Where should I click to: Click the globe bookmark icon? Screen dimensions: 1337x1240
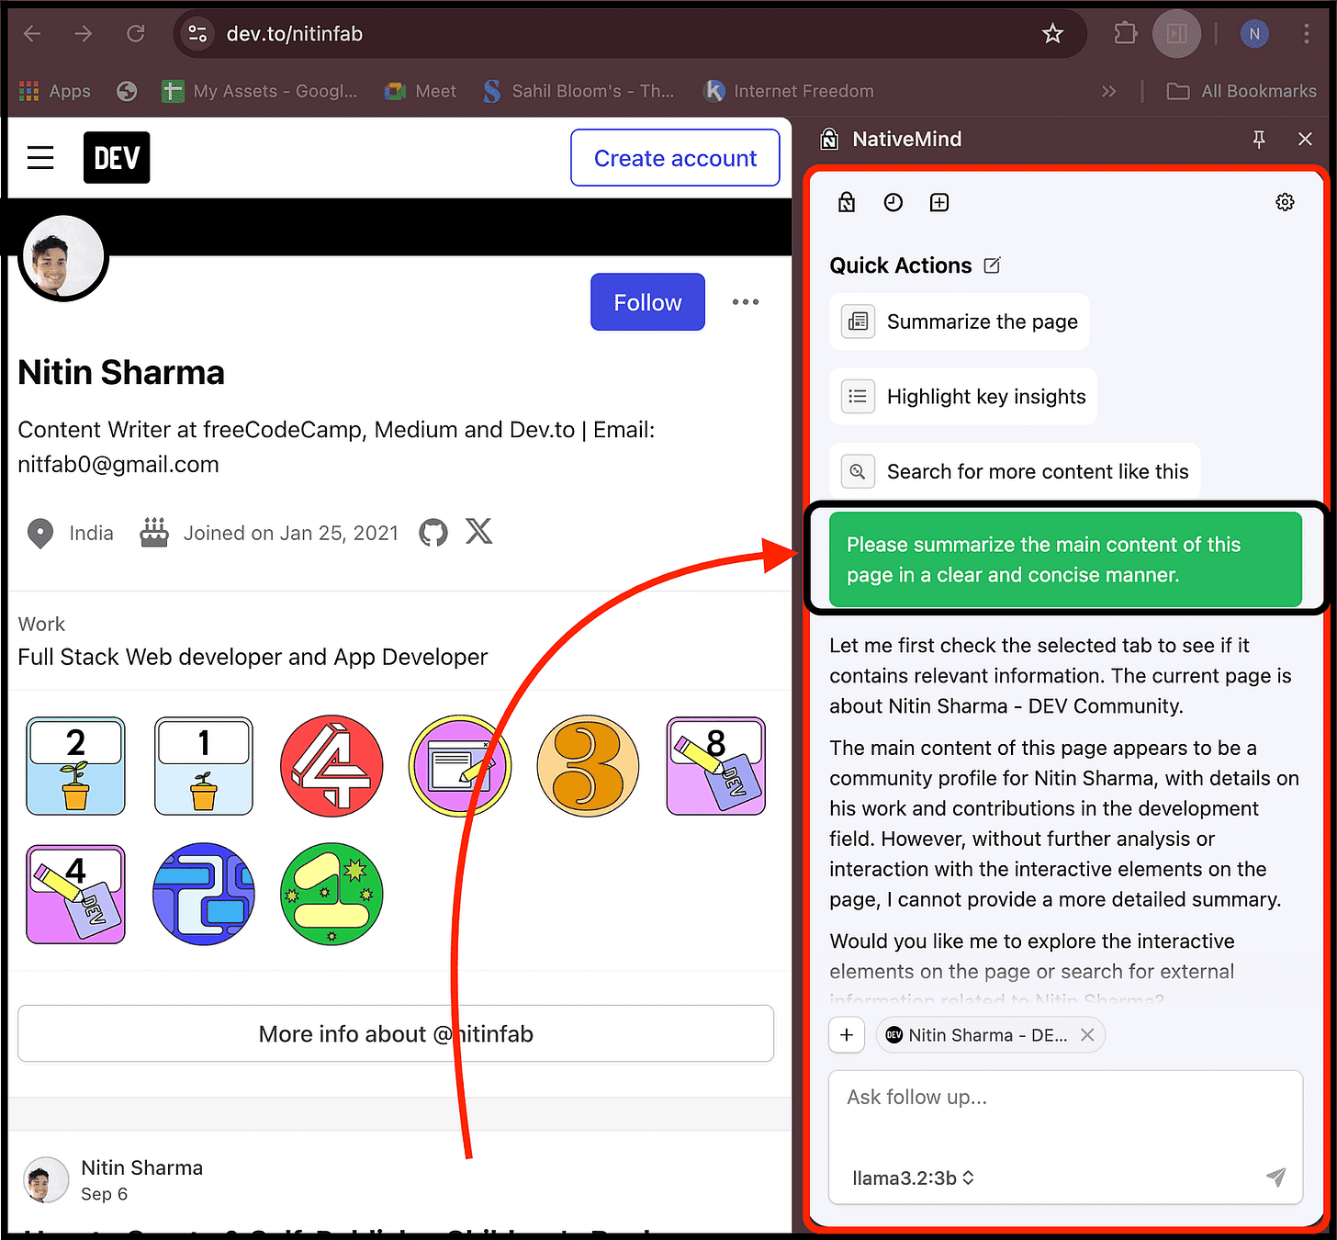(x=127, y=91)
